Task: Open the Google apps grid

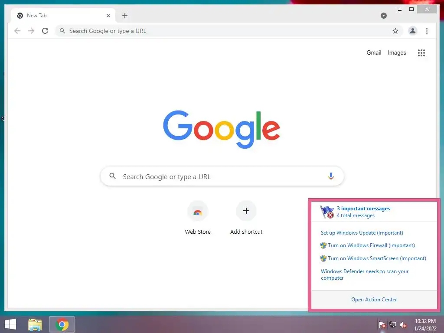Action: coord(421,52)
